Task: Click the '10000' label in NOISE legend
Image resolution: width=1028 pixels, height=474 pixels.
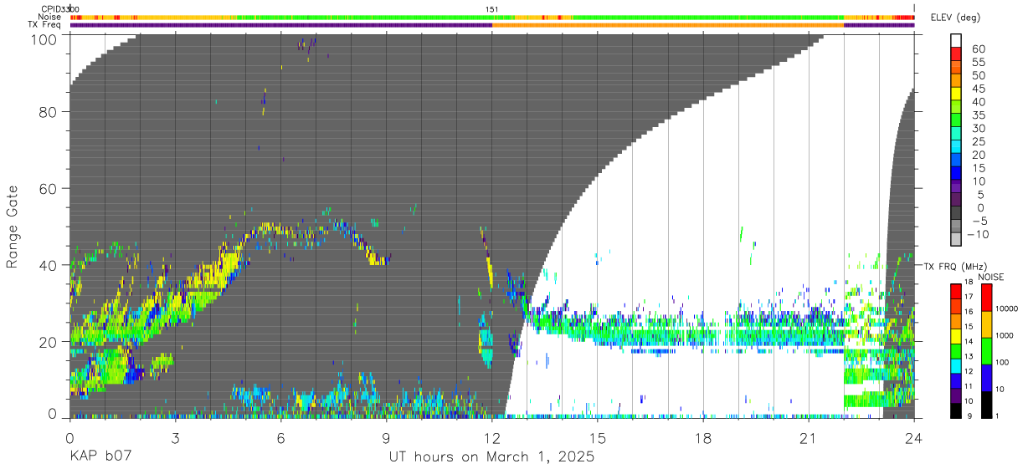Action: point(1006,309)
